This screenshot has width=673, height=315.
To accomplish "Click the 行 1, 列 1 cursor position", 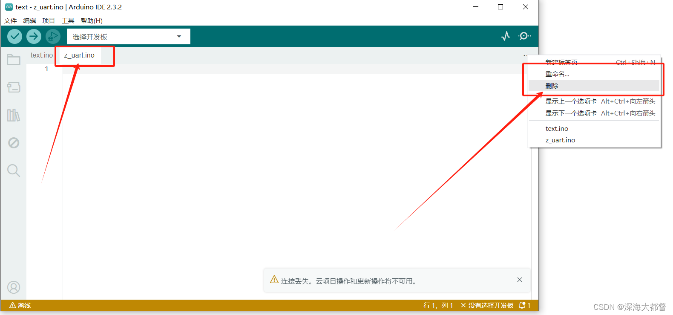I will (x=438, y=305).
